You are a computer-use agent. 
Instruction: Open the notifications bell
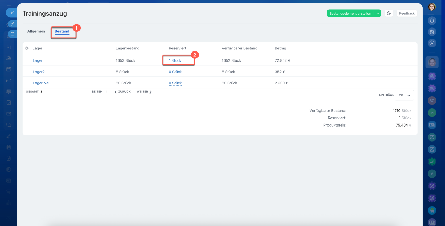tap(432, 21)
